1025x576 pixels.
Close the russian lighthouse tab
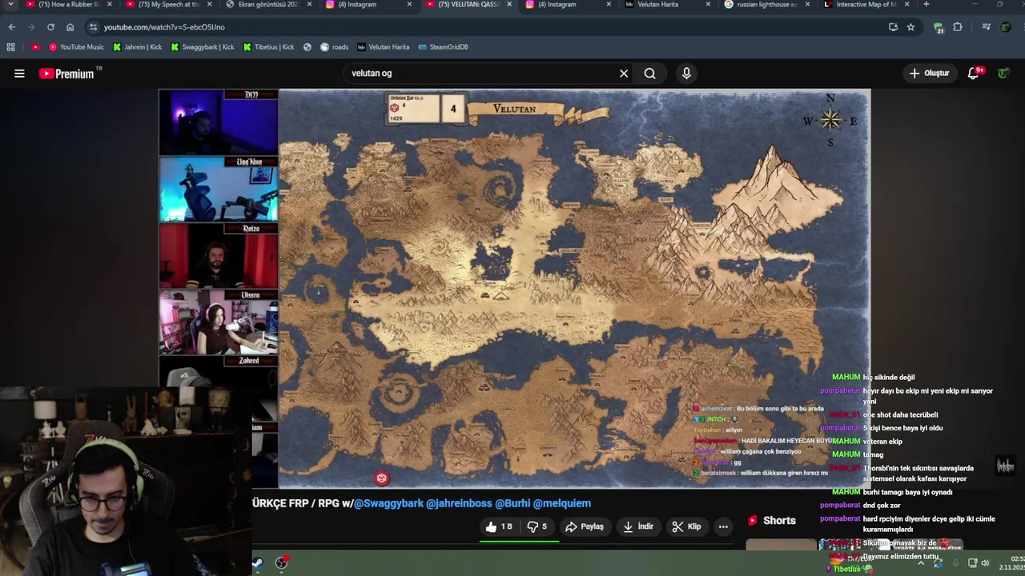point(808,5)
